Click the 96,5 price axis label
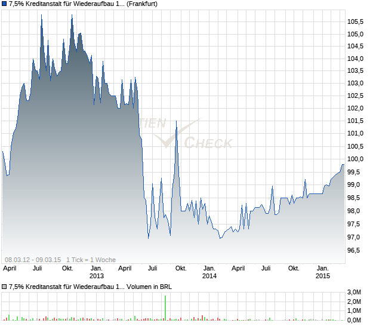 (x=354, y=250)
